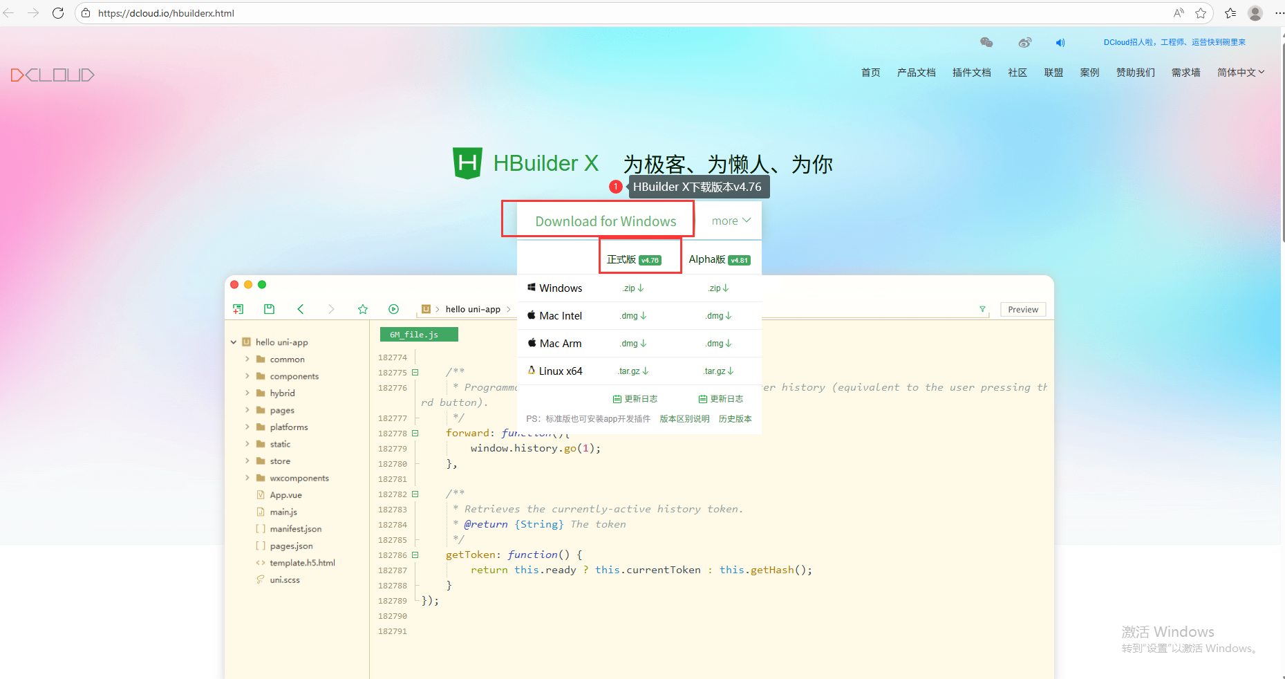Open 联盟 navigation item
Image resolution: width=1285 pixels, height=679 pixels.
pos(1053,73)
